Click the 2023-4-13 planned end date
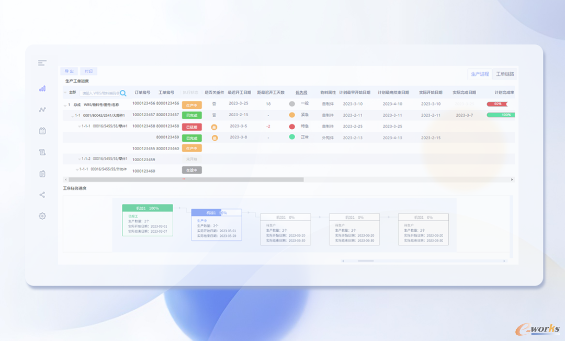Screen dimensions: 565x341 pos(392,138)
